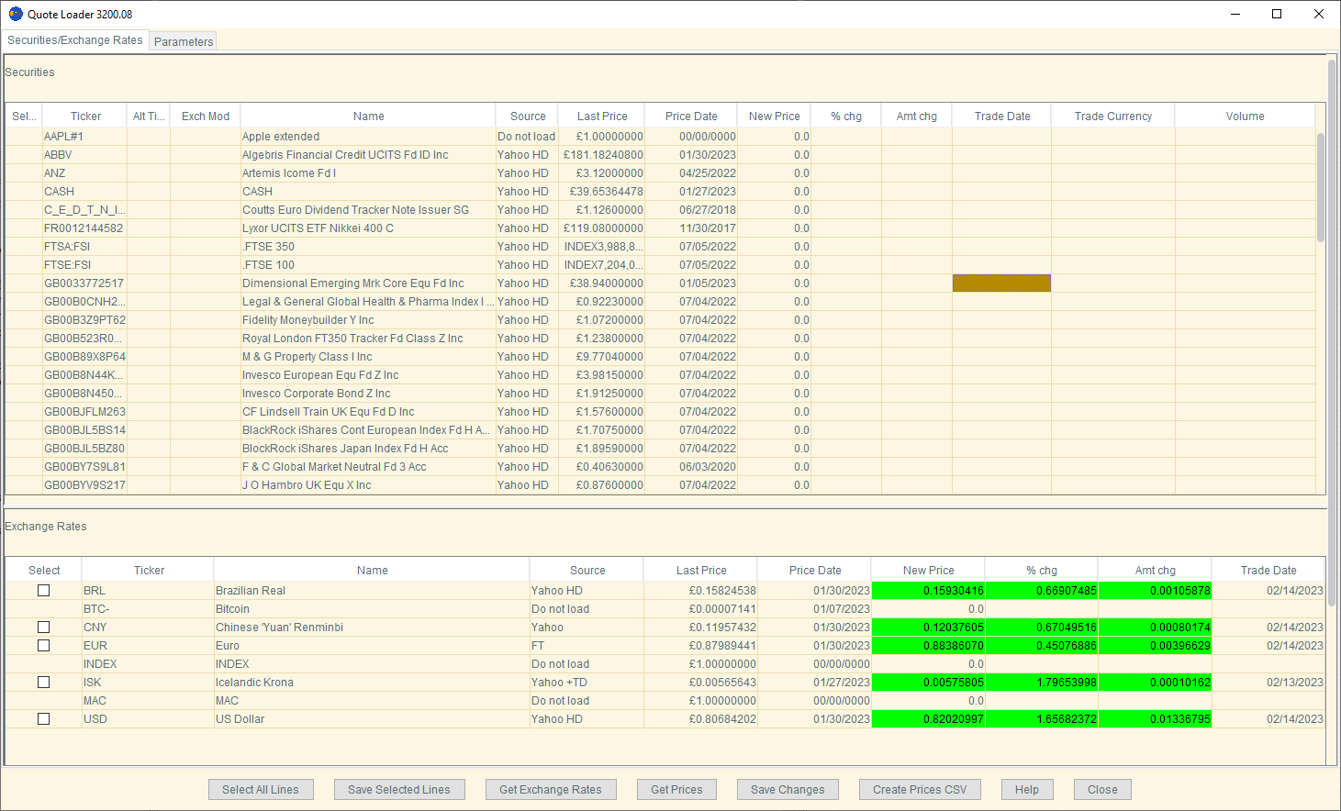The height and width of the screenshot is (811, 1341).
Task: Click the highlighted brown Trade Date cell
Action: [x=1001, y=283]
